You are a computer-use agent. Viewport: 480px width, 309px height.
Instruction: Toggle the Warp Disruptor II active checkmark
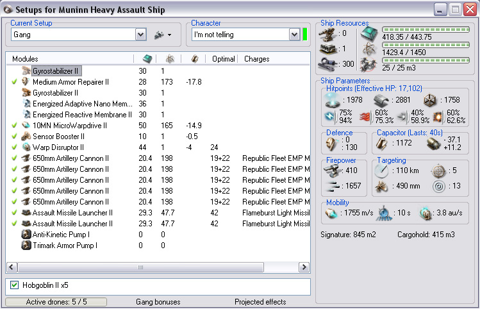(x=14, y=147)
